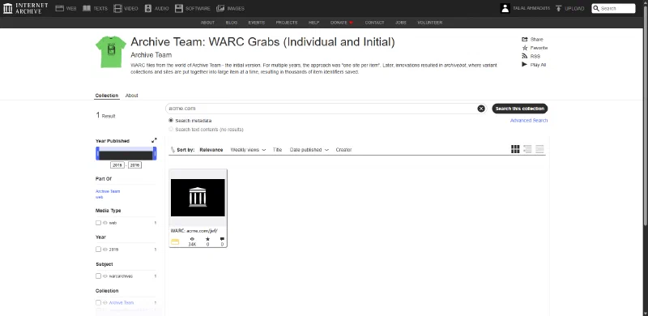Screen dimensions: 648x316
Task: Open the Contact nav link
Action: pos(374,23)
